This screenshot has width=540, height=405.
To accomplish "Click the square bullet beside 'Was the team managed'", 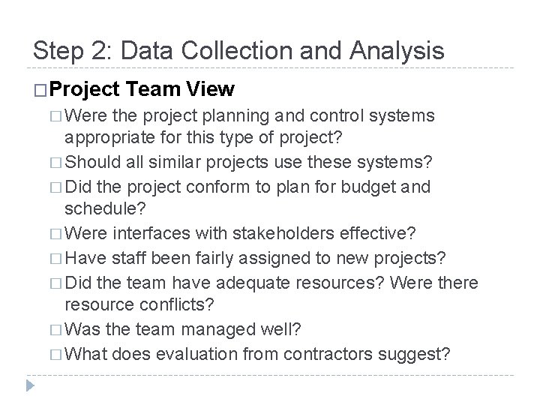I will point(55,330).
